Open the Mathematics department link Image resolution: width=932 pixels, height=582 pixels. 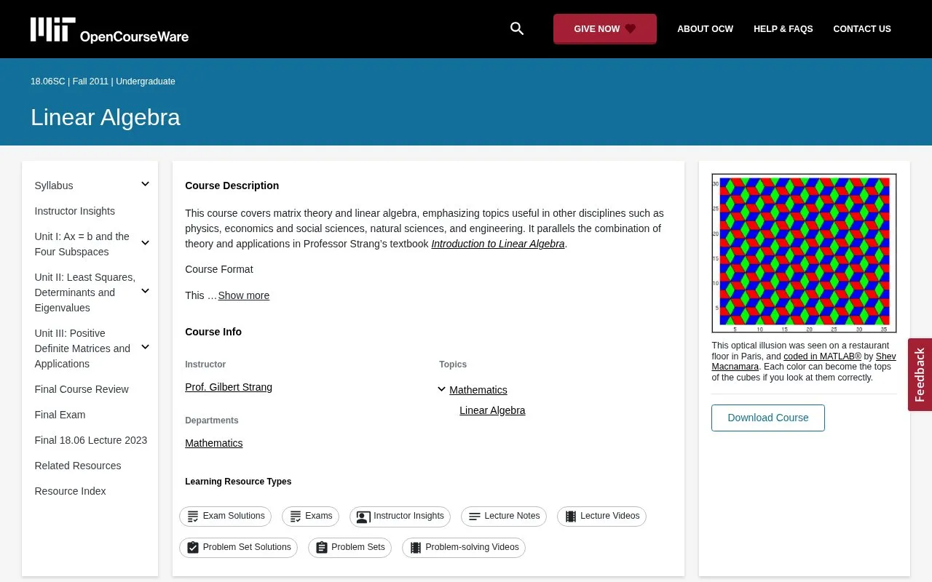(x=214, y=443)
